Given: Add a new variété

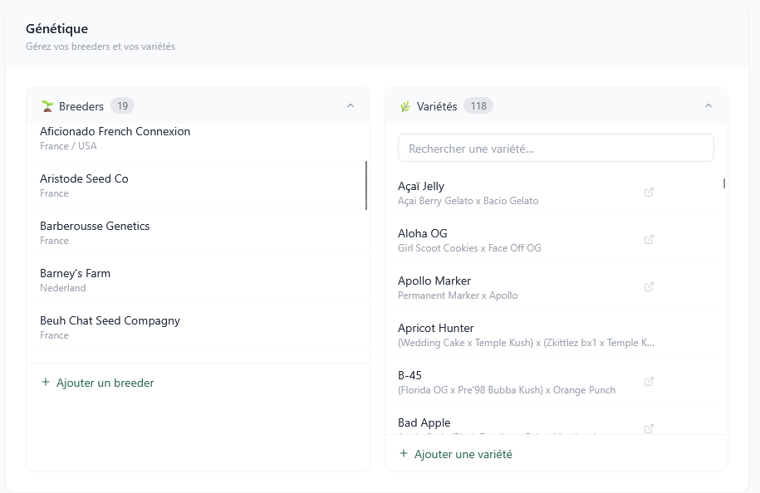Looking at the screenshot, I should tap(456, 454).
